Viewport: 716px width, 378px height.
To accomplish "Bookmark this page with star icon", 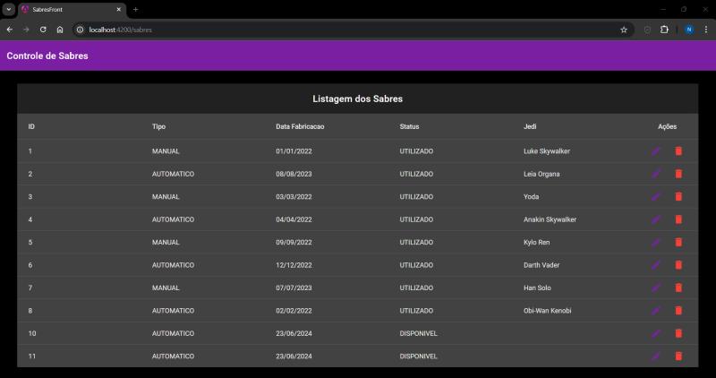I will coord(624,30).
